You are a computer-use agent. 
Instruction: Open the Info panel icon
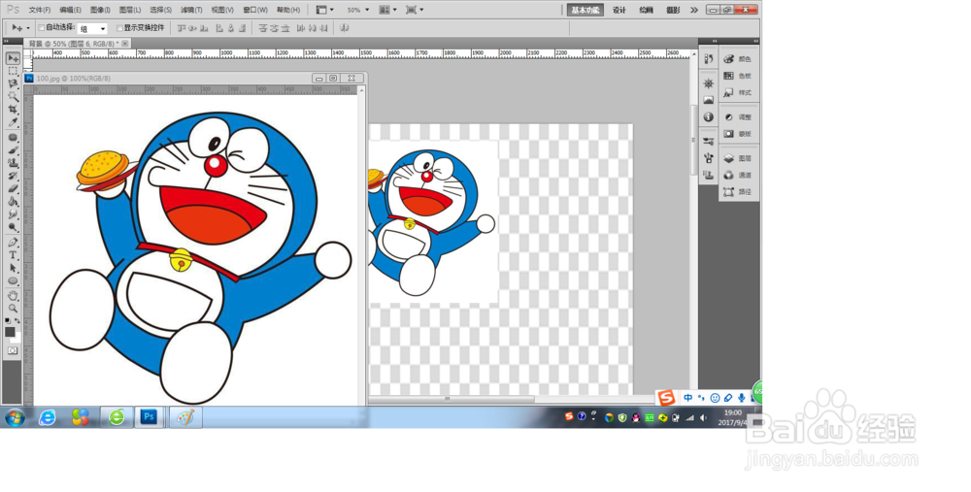[709, 117]
